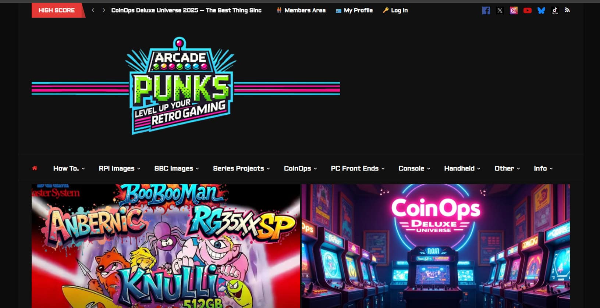Expand the How To. menu

(69, 168)
